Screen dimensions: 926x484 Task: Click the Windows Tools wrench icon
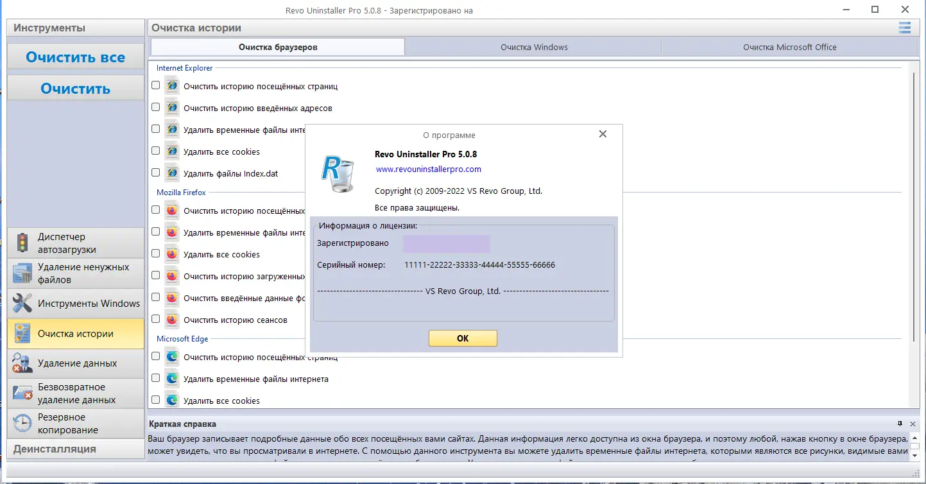coord(22,303)
